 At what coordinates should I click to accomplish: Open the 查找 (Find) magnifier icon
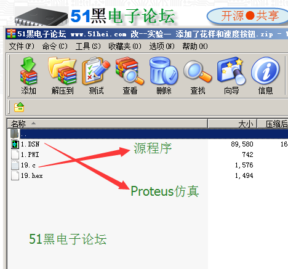(198, 76)
